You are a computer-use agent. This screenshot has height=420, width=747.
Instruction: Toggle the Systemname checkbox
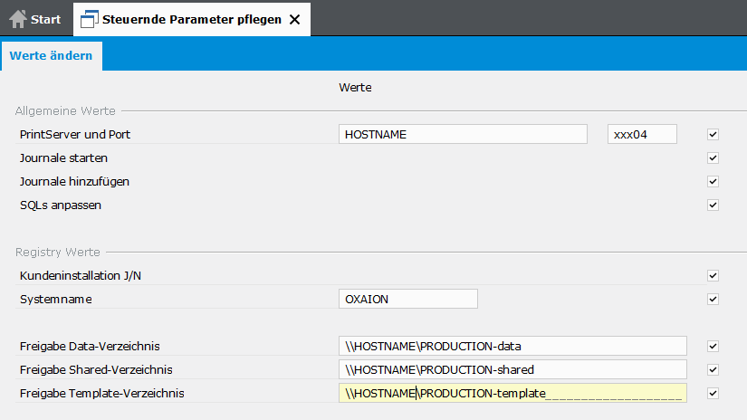click(x=713, y=300)
